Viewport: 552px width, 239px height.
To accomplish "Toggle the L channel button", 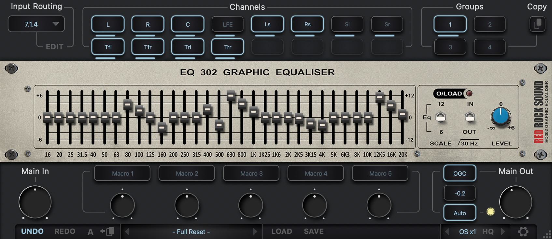I will point(108,24).
